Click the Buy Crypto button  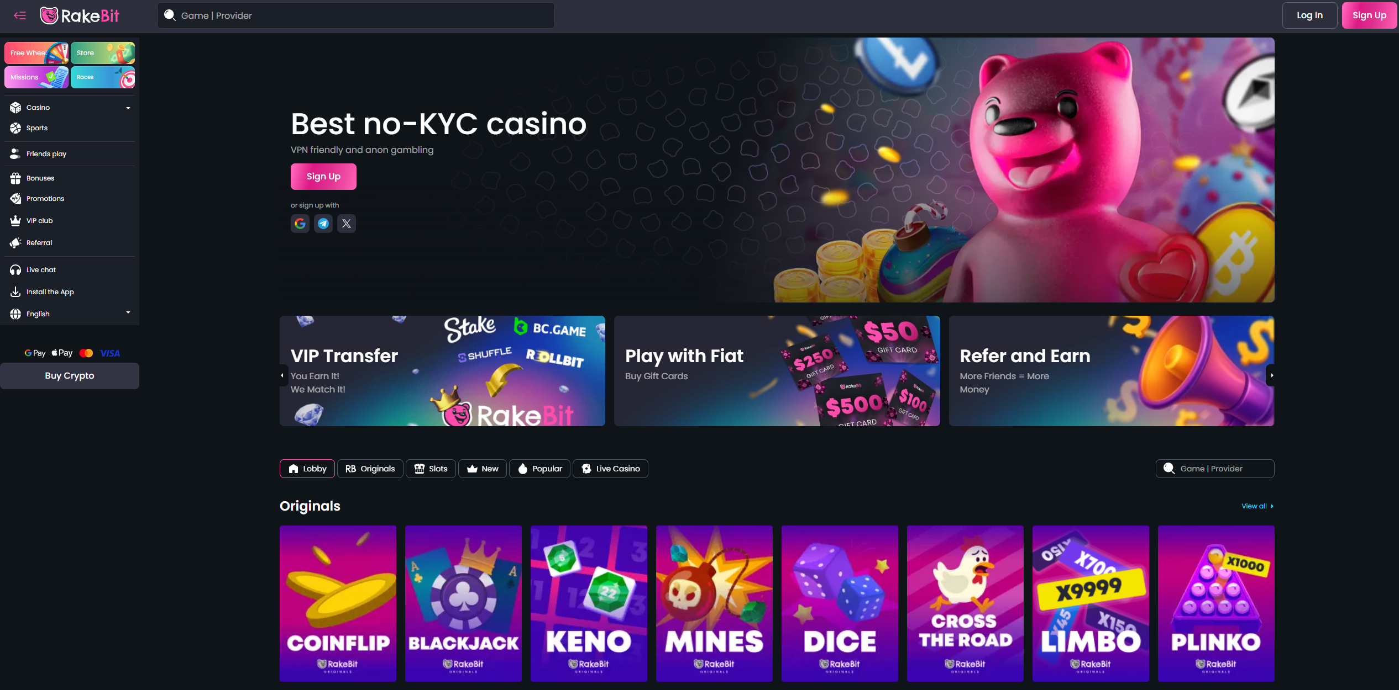pyautogui.click(x=70, y=376)
